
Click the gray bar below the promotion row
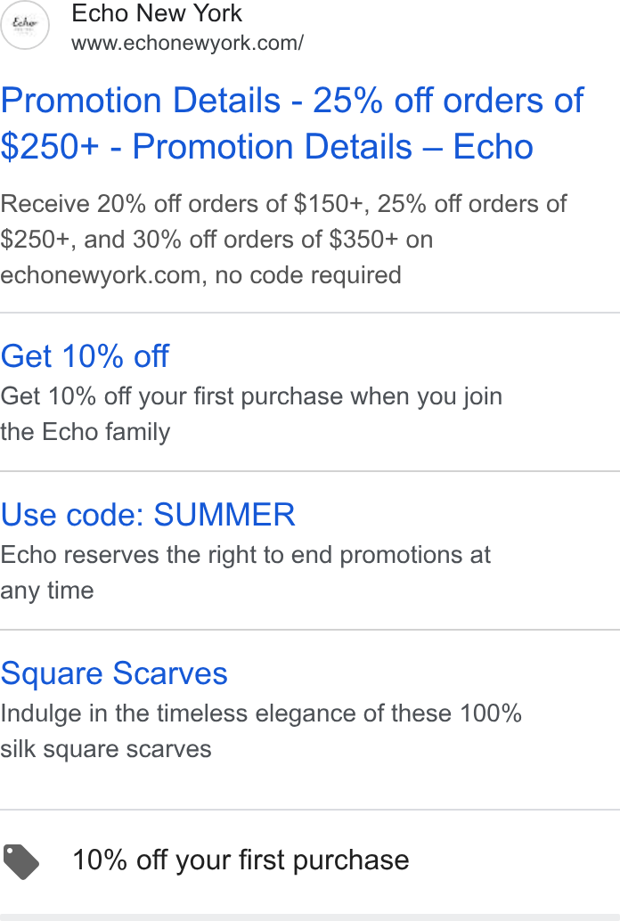[310, 917]
